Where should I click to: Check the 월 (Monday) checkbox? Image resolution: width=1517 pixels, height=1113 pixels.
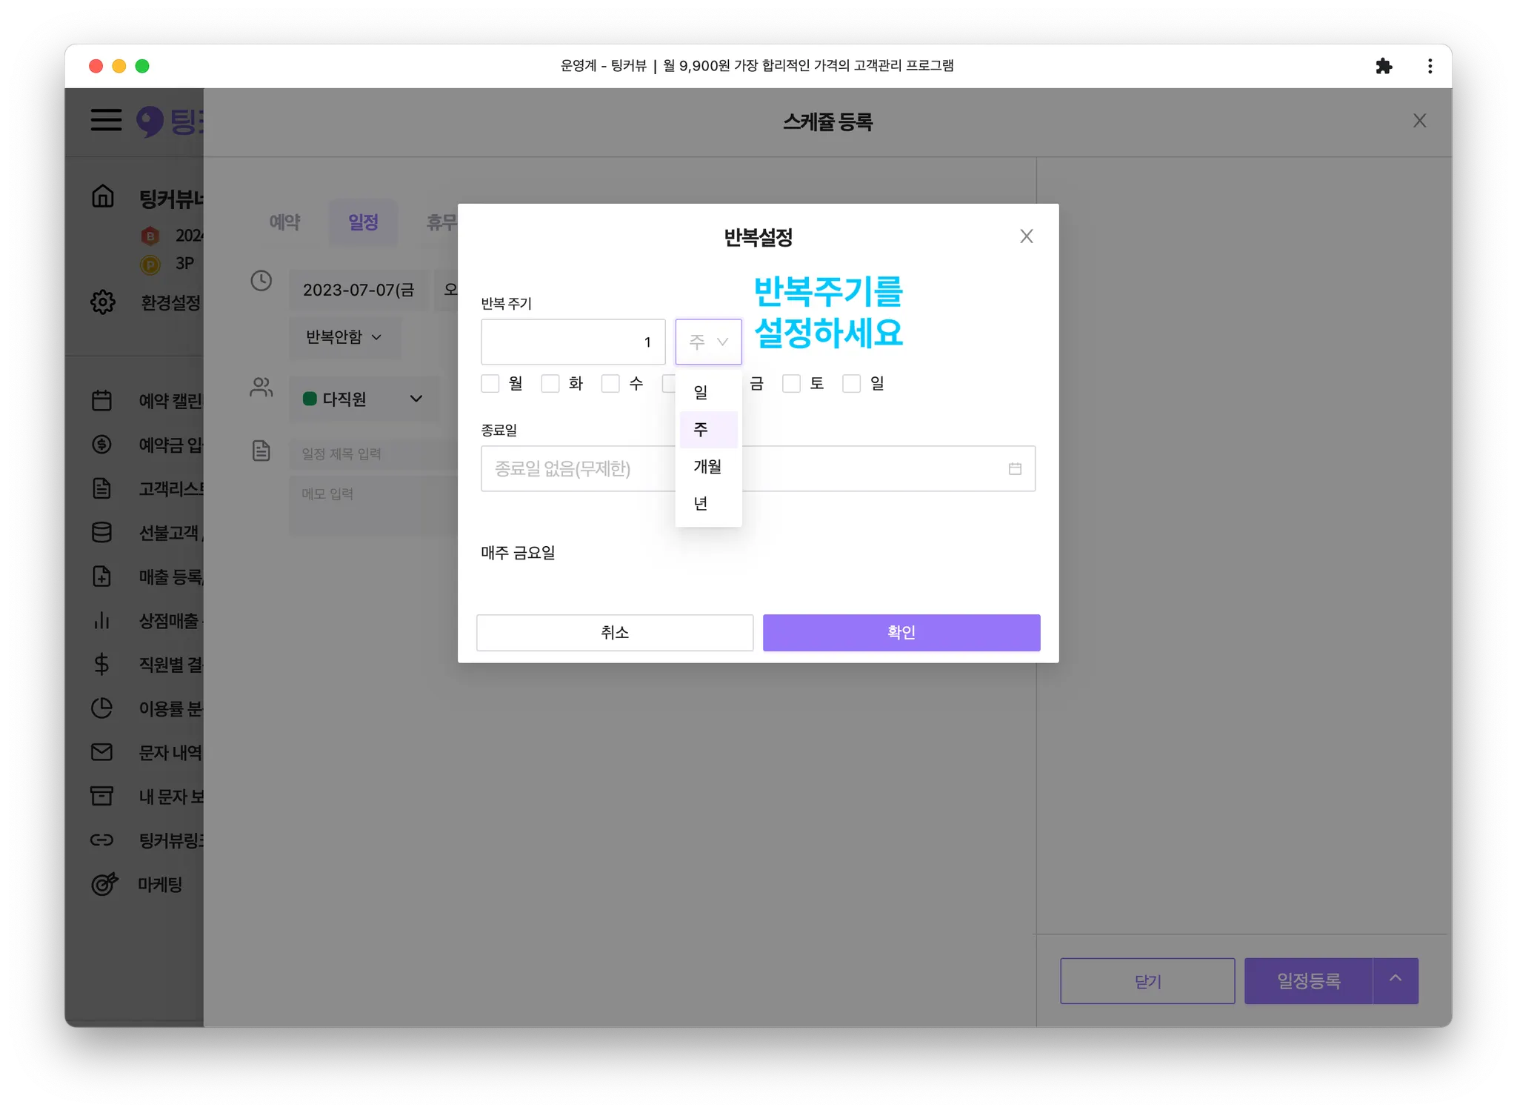(490, 384)
